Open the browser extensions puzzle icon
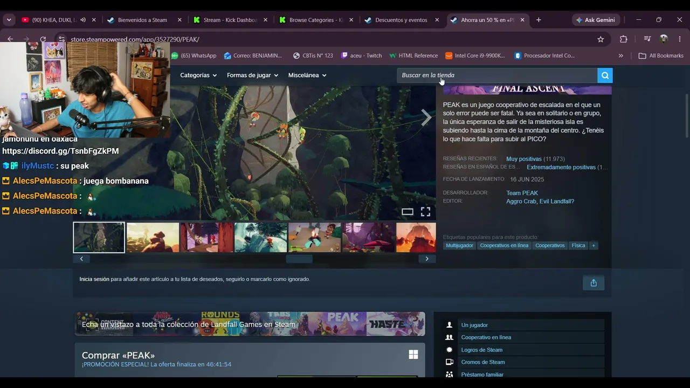 tap(624, 39)
